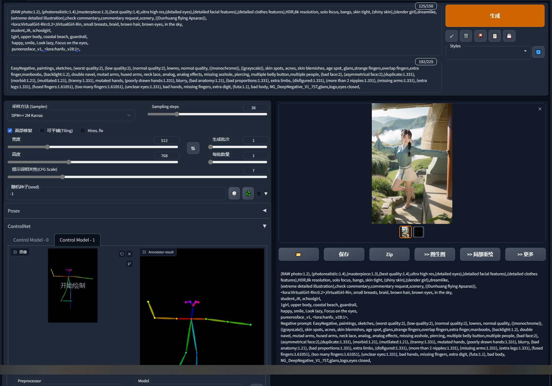Open the Sampler dropdown showing DPM++ 2M Karras
Screen dimensions: 552x386
click(x=71, y=115)
